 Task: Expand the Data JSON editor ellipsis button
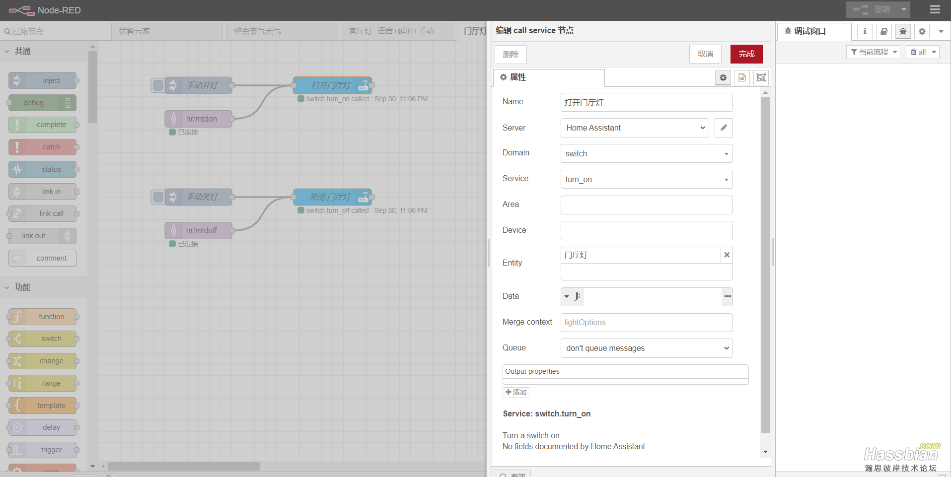[728, 296]
